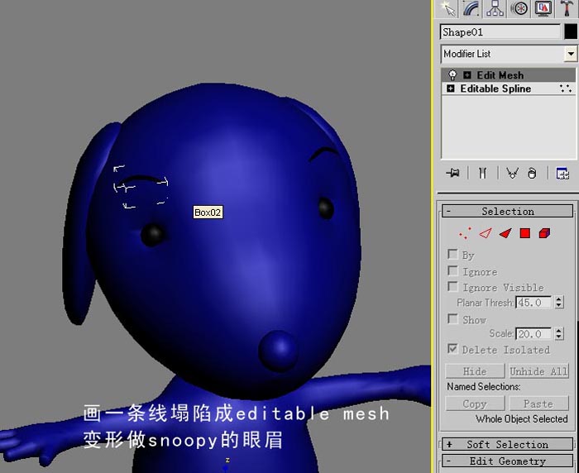Select Polygon sub-object level icon
This screenshot has width=579, height=473.
click(524, 233)
